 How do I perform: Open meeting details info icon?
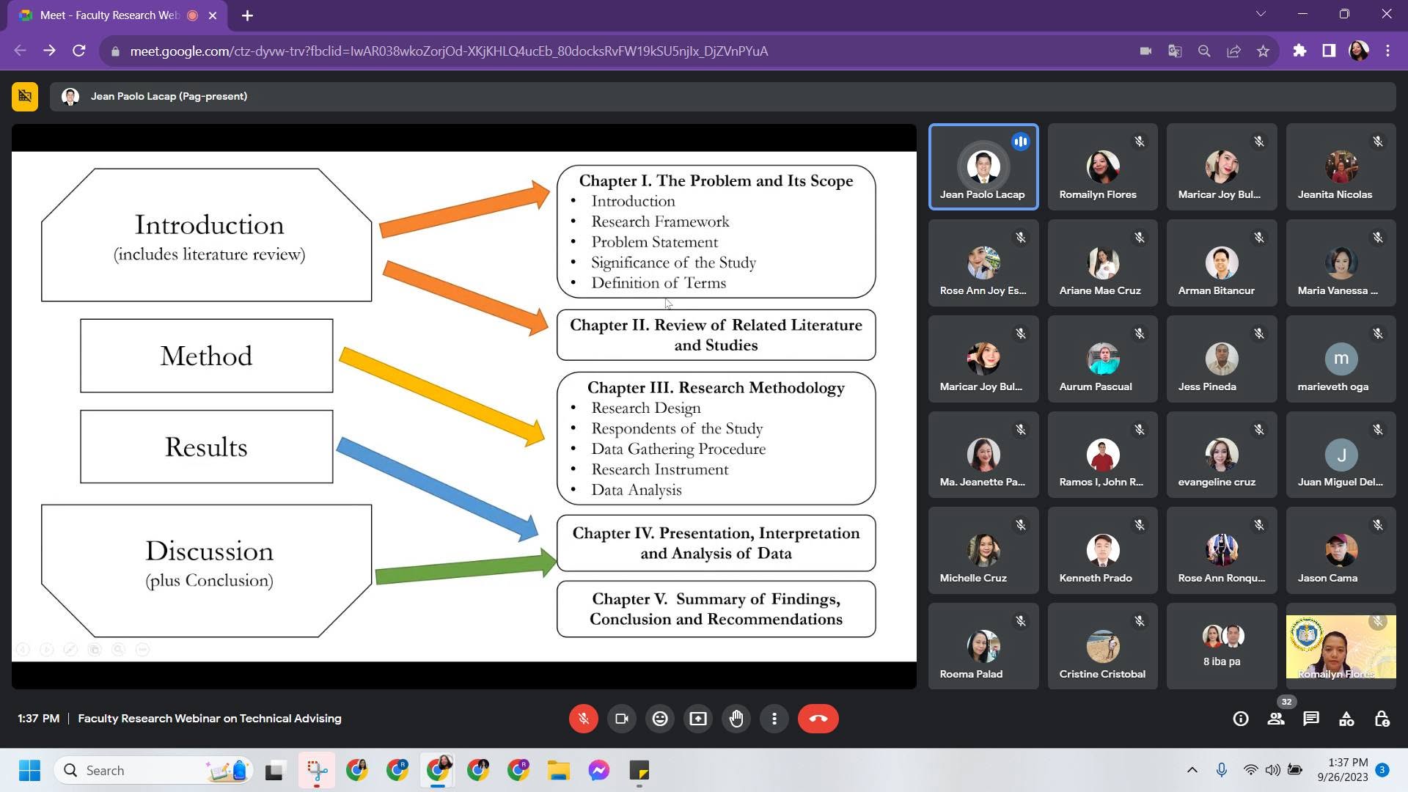point(1241,719)
